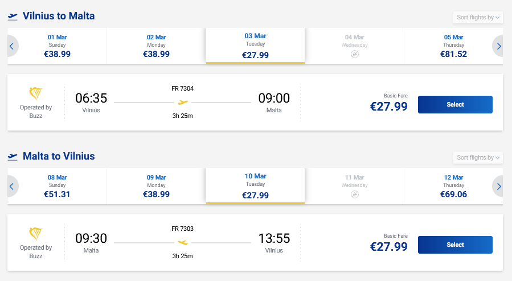Open Sort flights by dropdown for Vilnius to Malta
The image size is (512, 281).
pos(478,18)
